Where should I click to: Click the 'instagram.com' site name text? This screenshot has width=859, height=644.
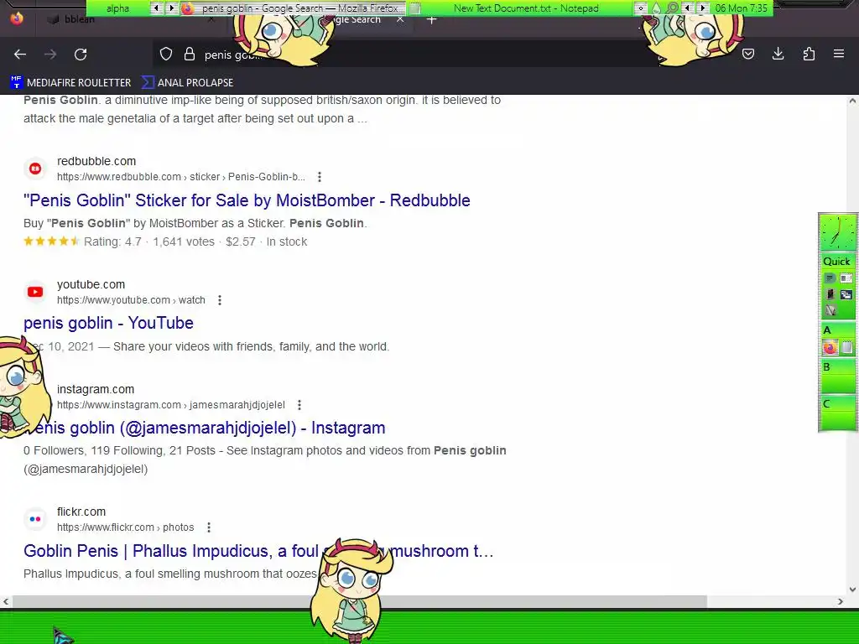96,389
